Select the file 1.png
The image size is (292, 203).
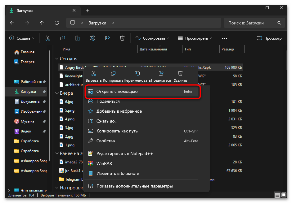(x=70, y=145)
